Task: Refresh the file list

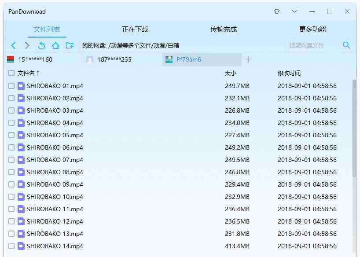Action: tap(41, 45)
